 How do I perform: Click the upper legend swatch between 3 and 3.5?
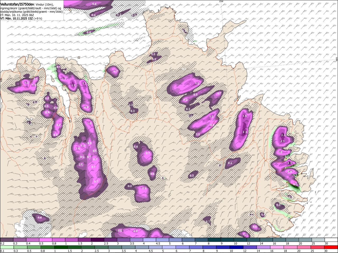pyautogui.click(x=123, y=240)
